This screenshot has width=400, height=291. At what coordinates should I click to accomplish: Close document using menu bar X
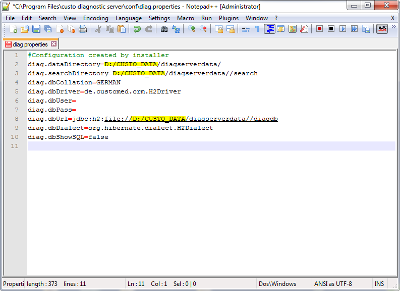pyautogui.click(x=392, y=18)
